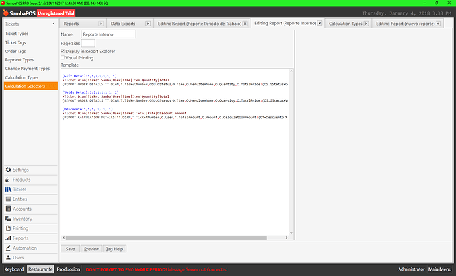Viewport: 456px width, 276px height.
Task: Open the Products section icon
Action: tap(8, 180)
